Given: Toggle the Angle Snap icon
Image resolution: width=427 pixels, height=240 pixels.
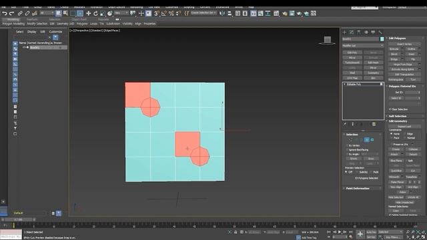Looking at the screenshot, I should coord(164,13).
